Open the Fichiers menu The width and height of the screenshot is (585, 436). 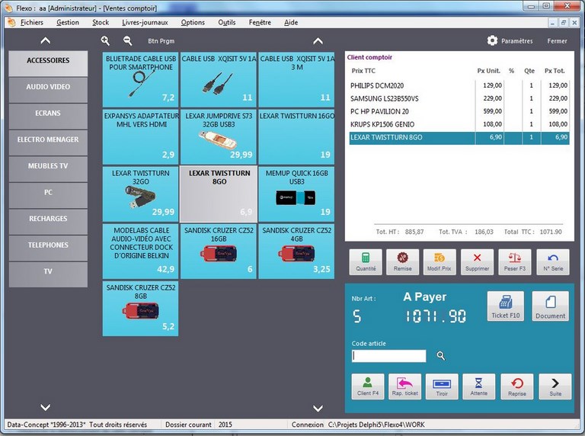[x=32, y=22]
